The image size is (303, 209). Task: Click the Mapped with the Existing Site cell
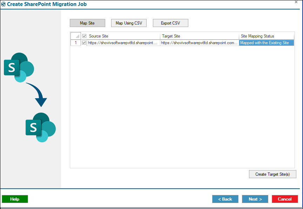267,43
